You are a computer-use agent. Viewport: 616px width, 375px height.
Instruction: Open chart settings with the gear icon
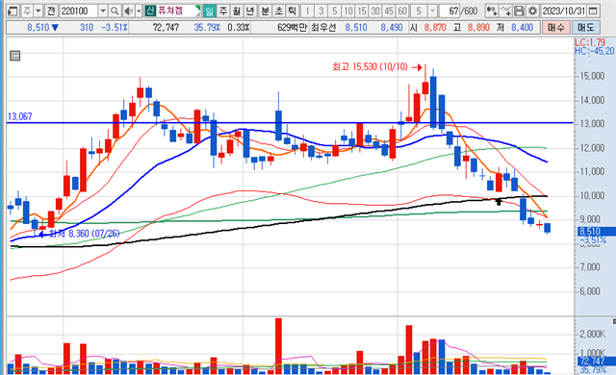532,11
